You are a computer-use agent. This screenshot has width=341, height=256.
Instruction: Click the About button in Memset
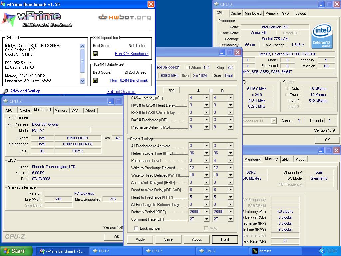pos(196,239)
